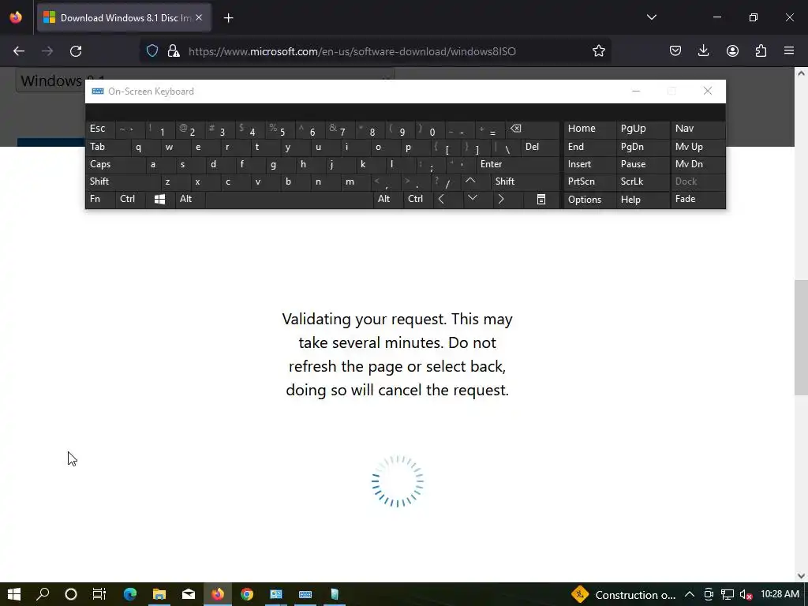Click the Home key on keyboard
The width and height of the screenshot is (808, 606).
(x=589, y=129)
